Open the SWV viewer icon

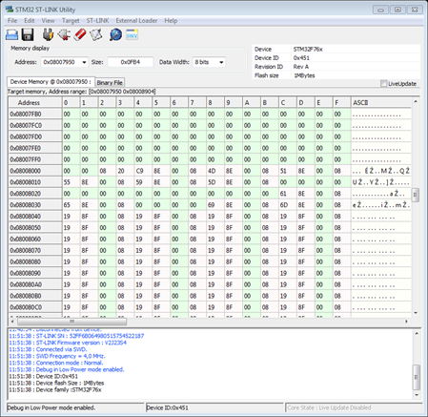[x=132, y=34]
